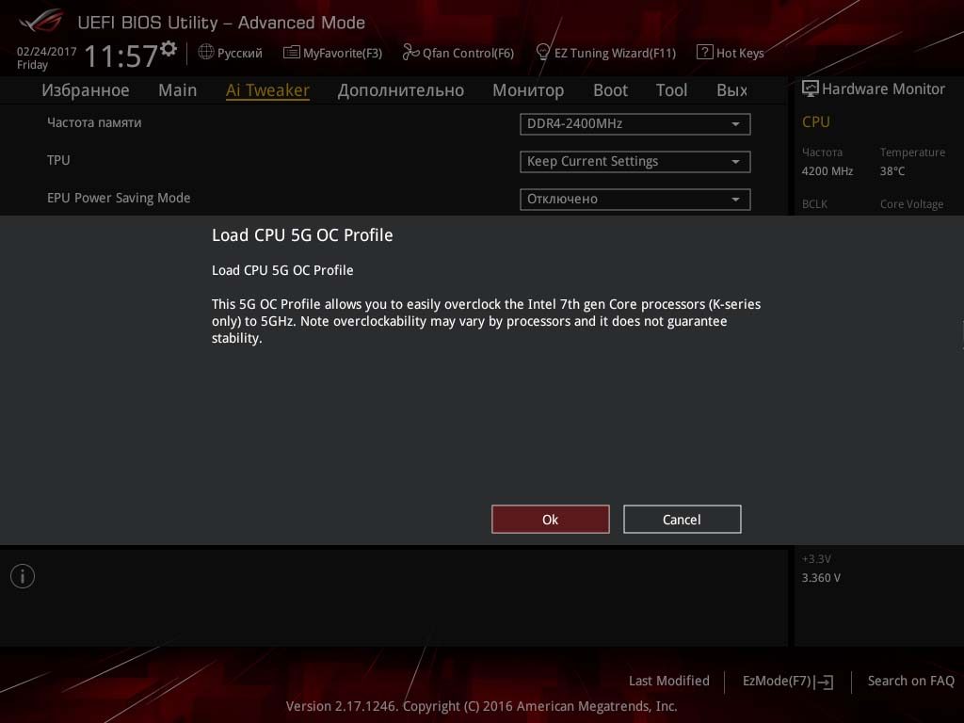Screen dimensions: 964x723
Task: Click the BCLK label
Action: pyautogui.click(x=814, y=204)
